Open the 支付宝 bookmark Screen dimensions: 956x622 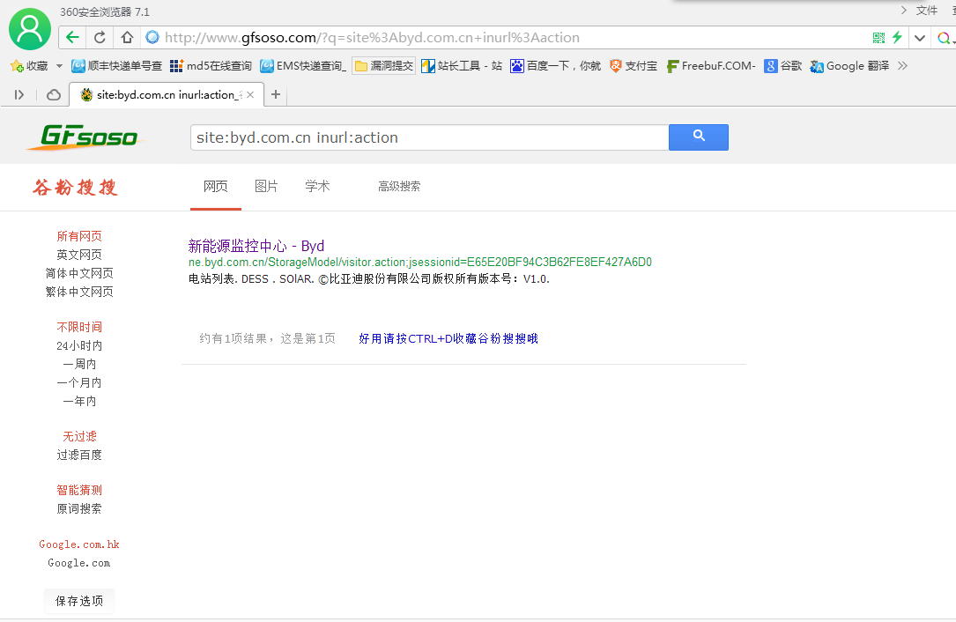(x=633, y=66)
